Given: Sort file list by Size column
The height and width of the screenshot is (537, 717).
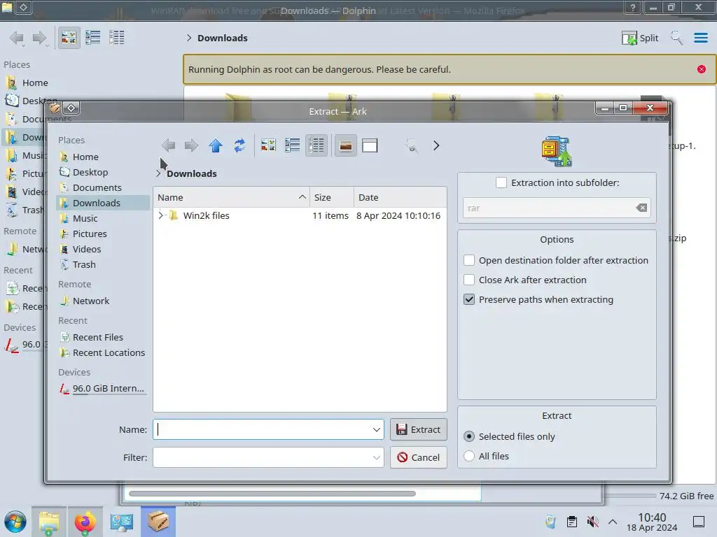Looking at the screenshot, I should point(332,197).
